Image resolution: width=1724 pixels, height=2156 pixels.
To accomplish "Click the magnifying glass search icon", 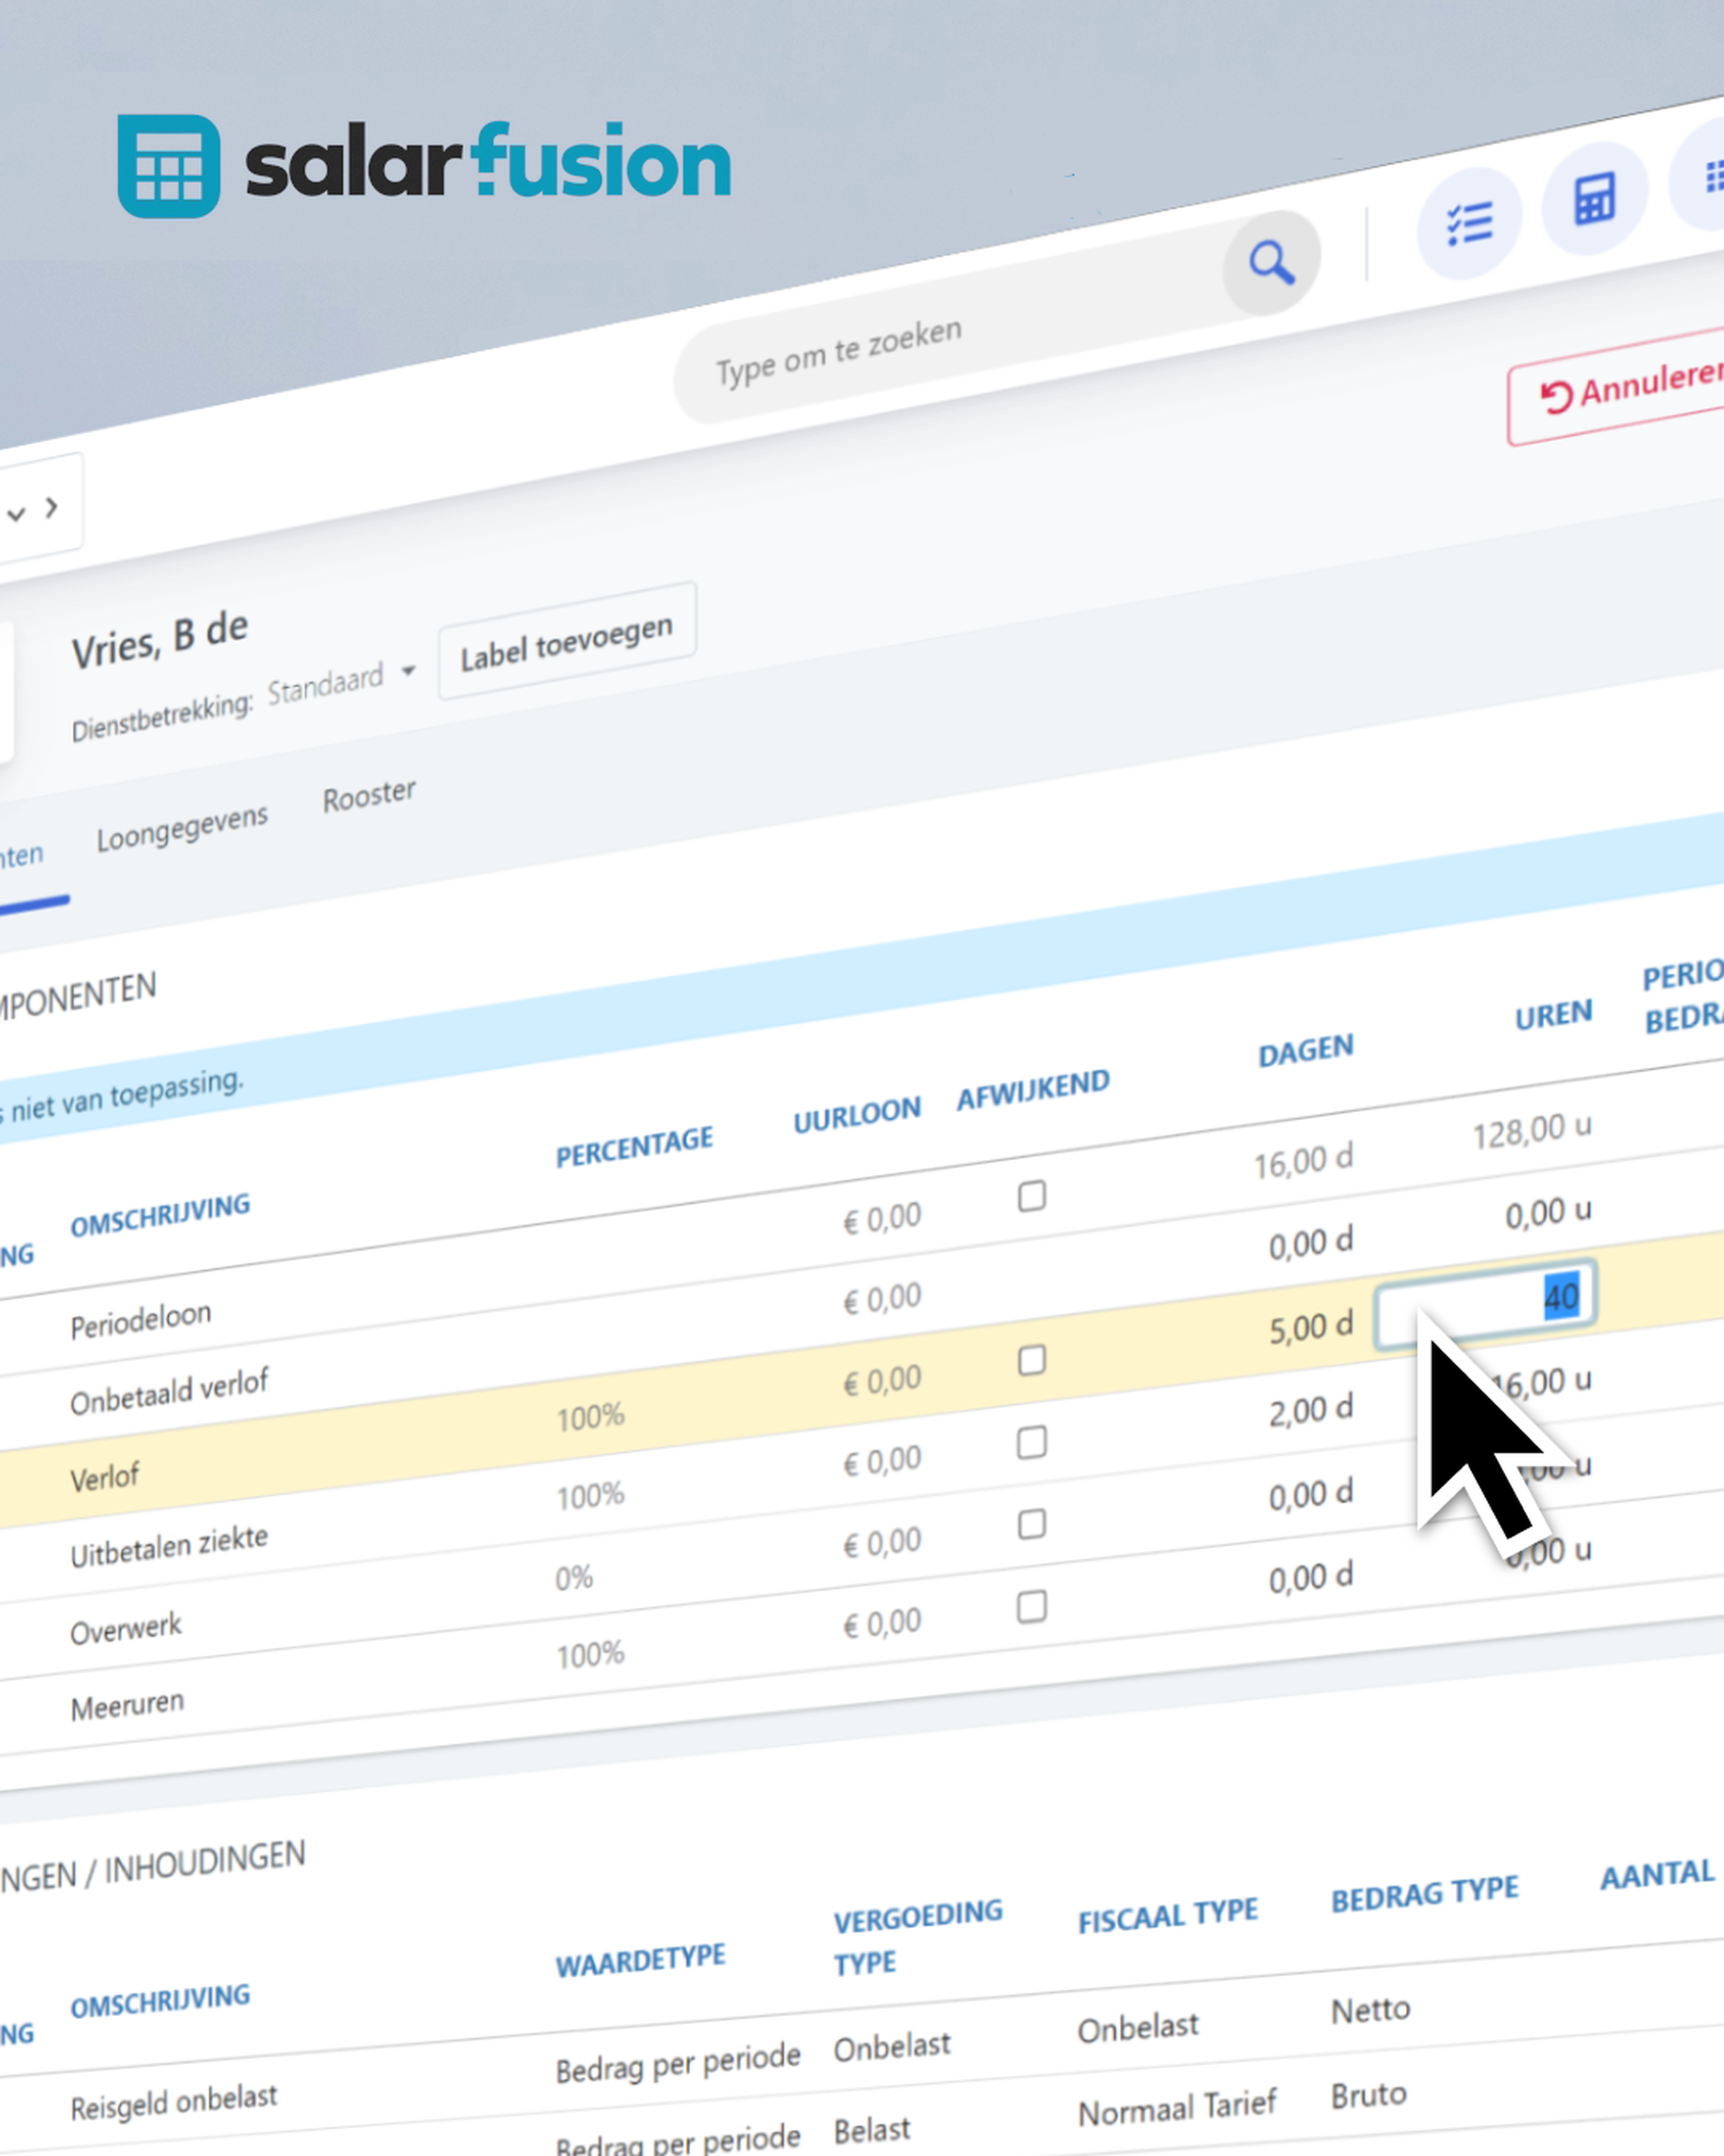I will (x=1271, y=263).
